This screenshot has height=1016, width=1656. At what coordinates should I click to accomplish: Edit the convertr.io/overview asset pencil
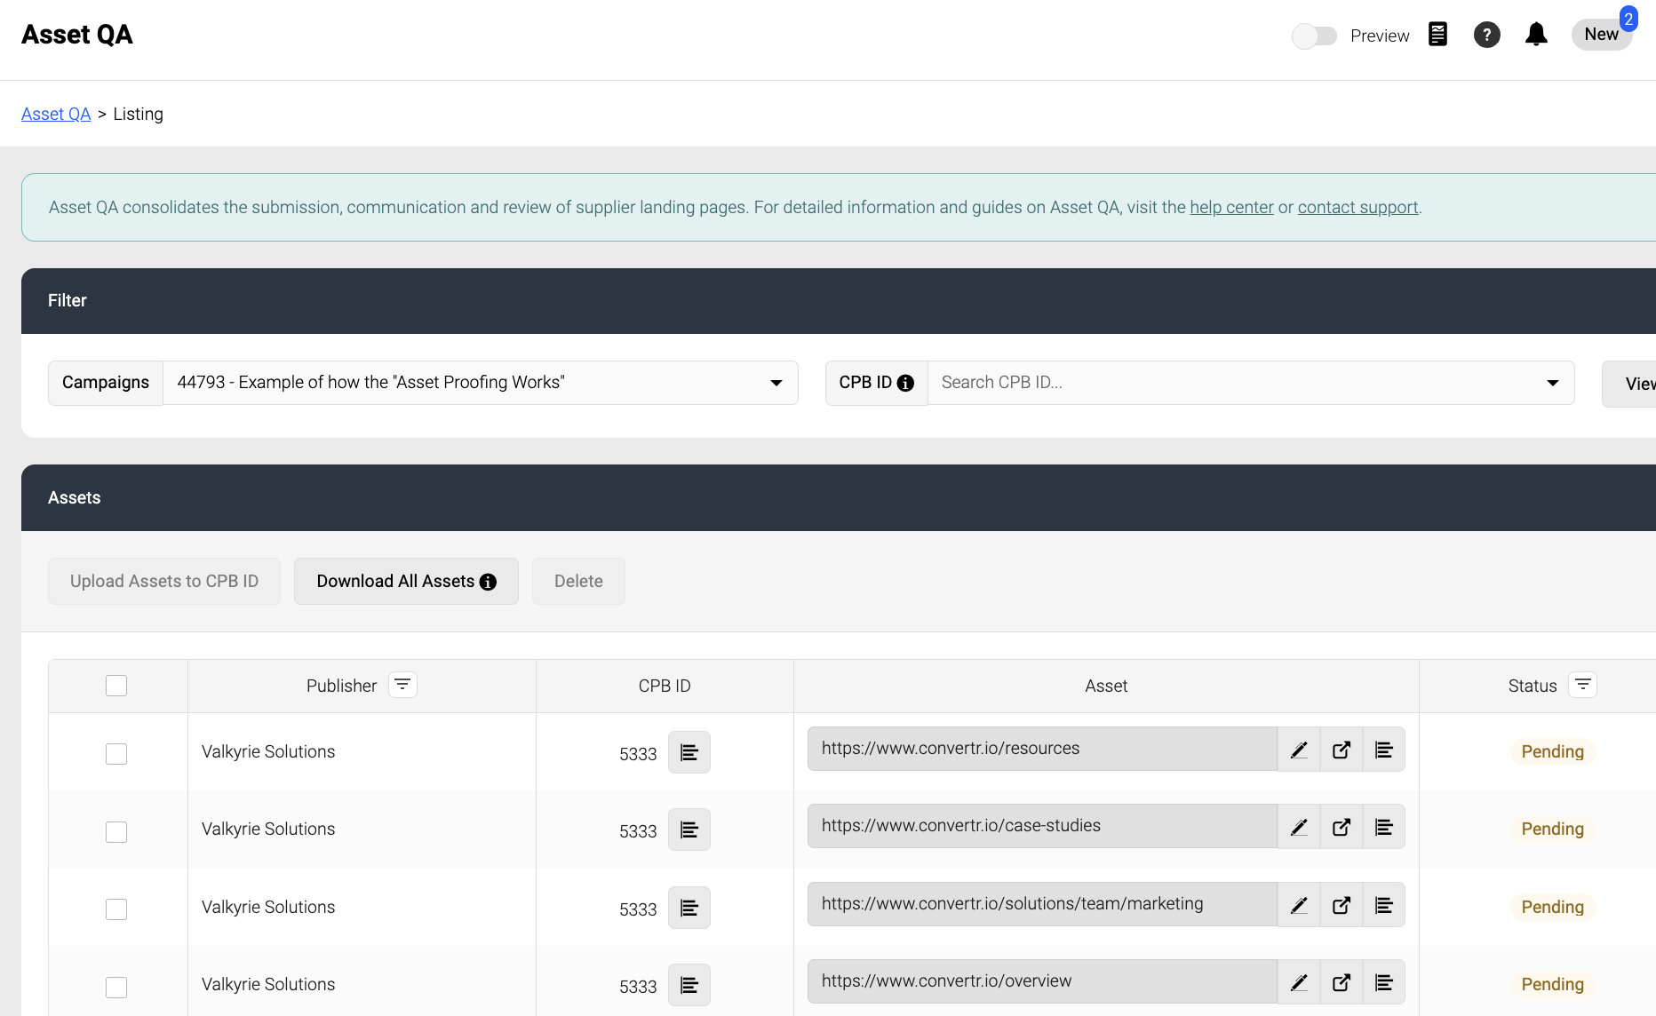[x=1299, y=982]
